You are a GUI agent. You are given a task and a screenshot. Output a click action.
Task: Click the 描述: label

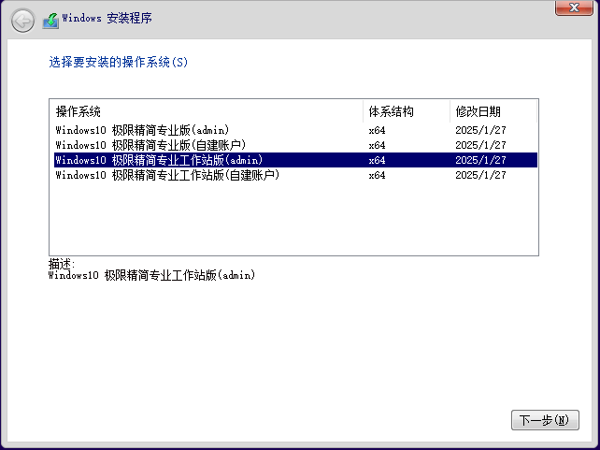tap(62, 264)
